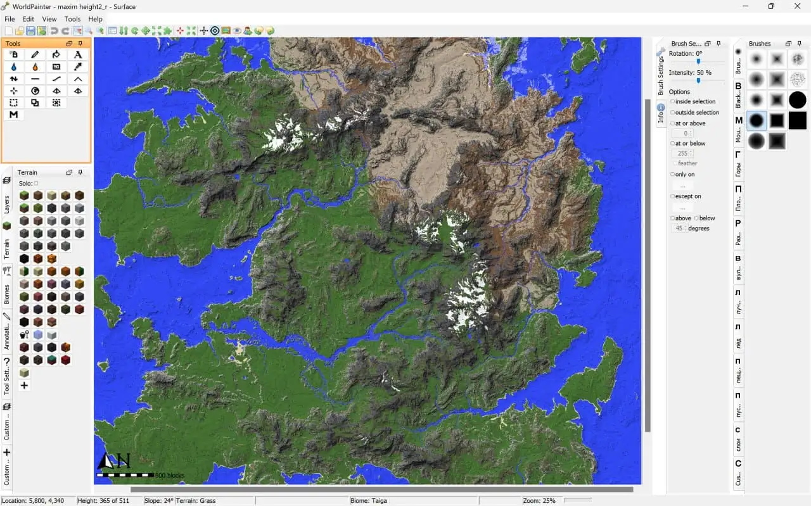Choose the plus icon to add custom terrain
Image resolution: width=811 pixels, height=506 pixels.
tap(24, 385)
